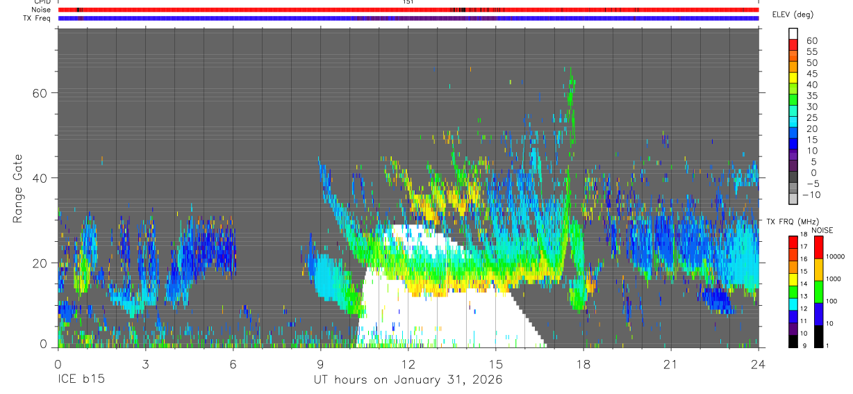
Task: Click the '1000' label on NOISE legend
Action: (834, 280)
